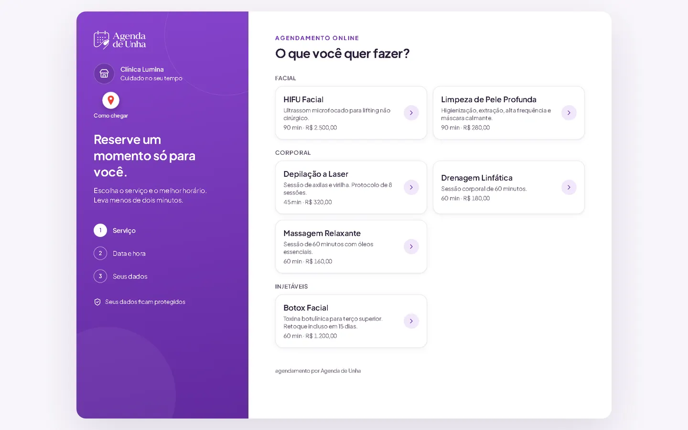Viewport: 688px width, 430px height.
Task: Open Limpeza de Pele Profunda arrow button
Action: click(x=569, y=113)
